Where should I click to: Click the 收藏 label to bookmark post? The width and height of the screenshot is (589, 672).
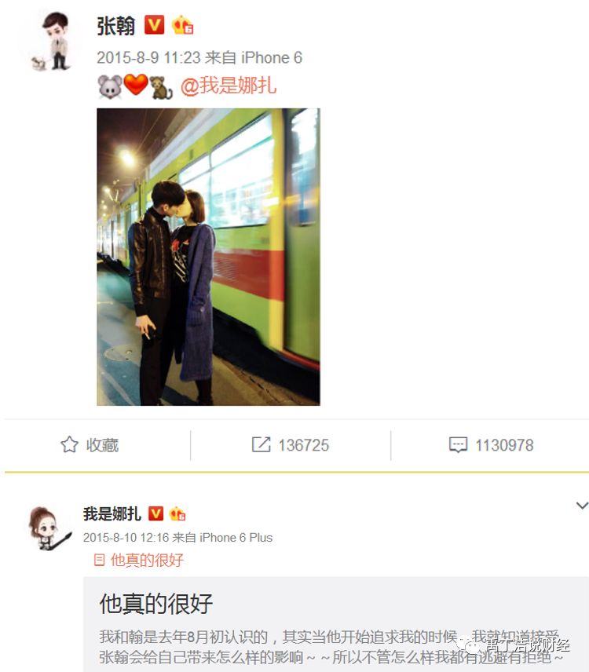point(102,445)
